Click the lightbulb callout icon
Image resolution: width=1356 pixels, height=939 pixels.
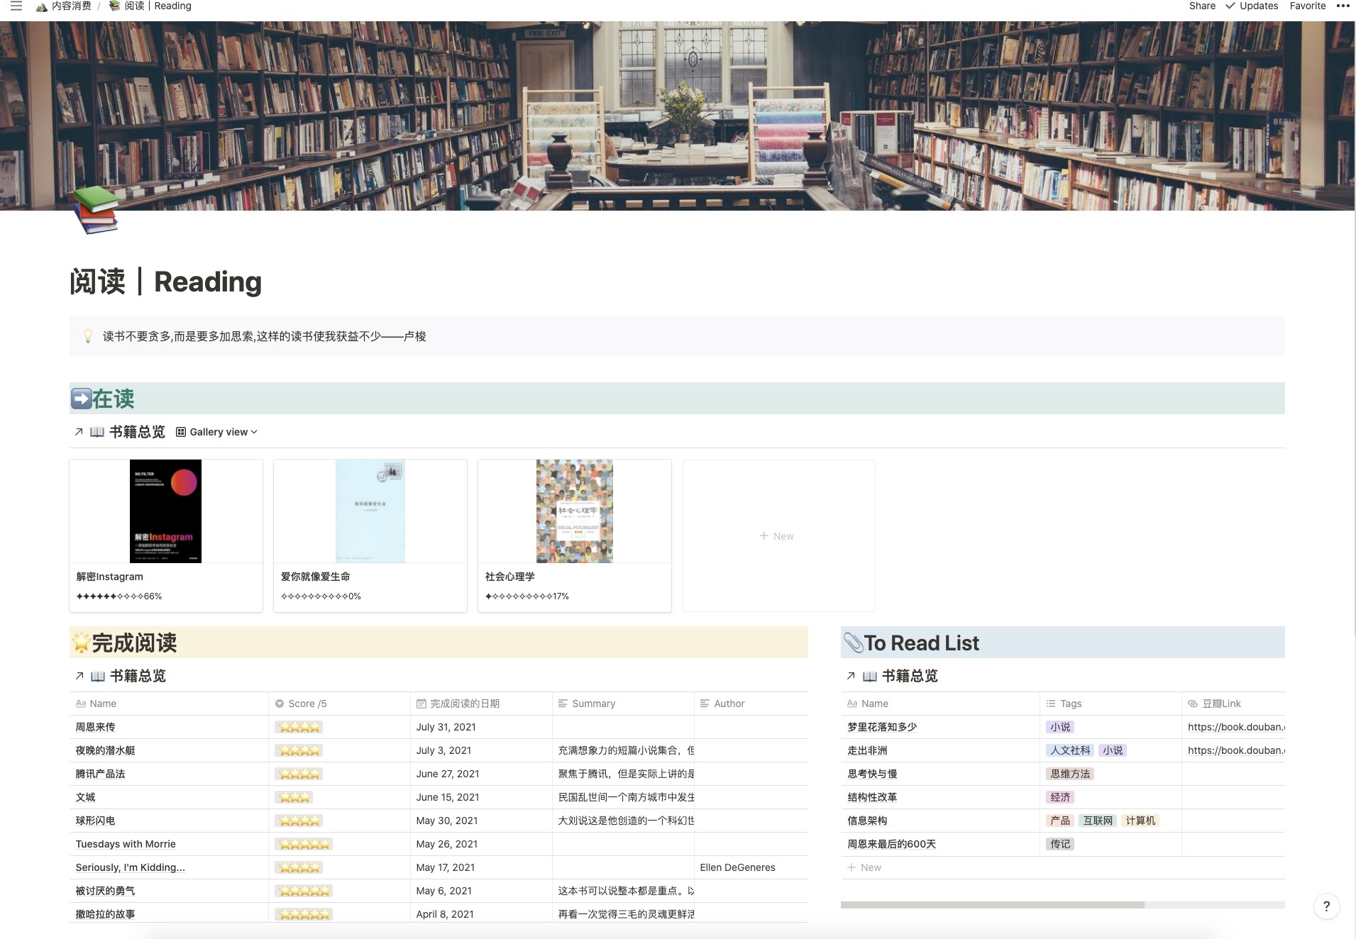88,336
